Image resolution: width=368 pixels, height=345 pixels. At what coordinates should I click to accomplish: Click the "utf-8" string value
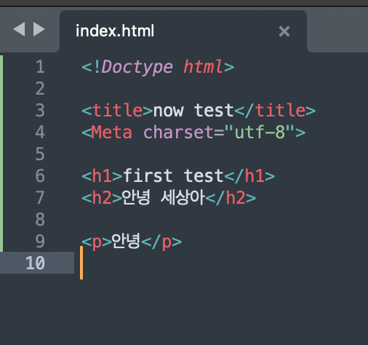click(x=260, y=132)
